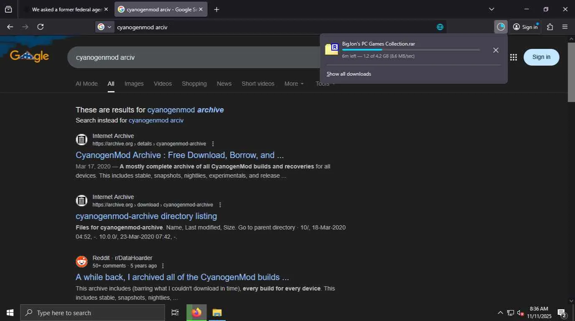Open a new tab with the plus button
Viewport: 575px width, 321px height.
pyautogui.click(x=216, y=9)
